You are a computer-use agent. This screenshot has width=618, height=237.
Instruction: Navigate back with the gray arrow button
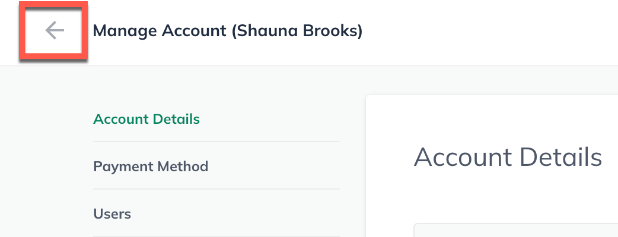point(54,30)
